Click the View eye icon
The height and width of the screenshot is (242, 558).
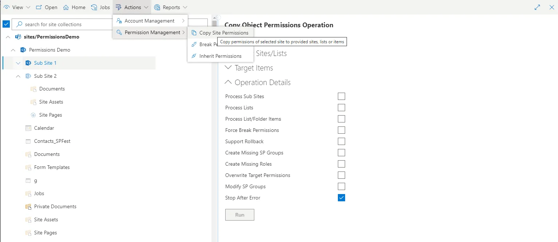pos(6,7)
